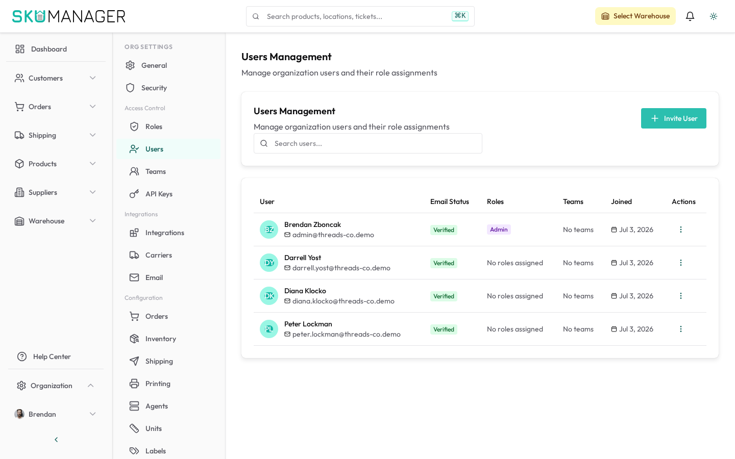Click the name Brendan Zboncak
Screen dimensions: 735x459
click(x=312, y=224)
